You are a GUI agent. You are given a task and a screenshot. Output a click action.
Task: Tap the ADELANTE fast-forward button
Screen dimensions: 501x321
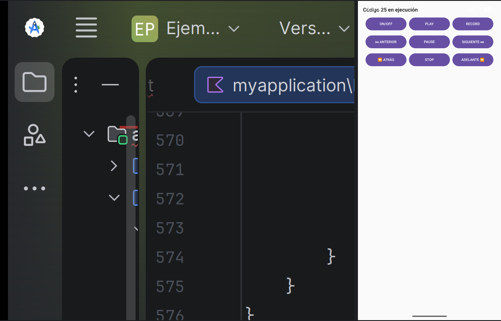[x=473, y=60]
